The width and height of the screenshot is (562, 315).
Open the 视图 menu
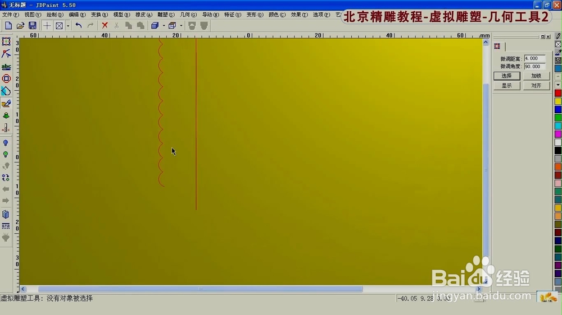(x=33, y=15)
